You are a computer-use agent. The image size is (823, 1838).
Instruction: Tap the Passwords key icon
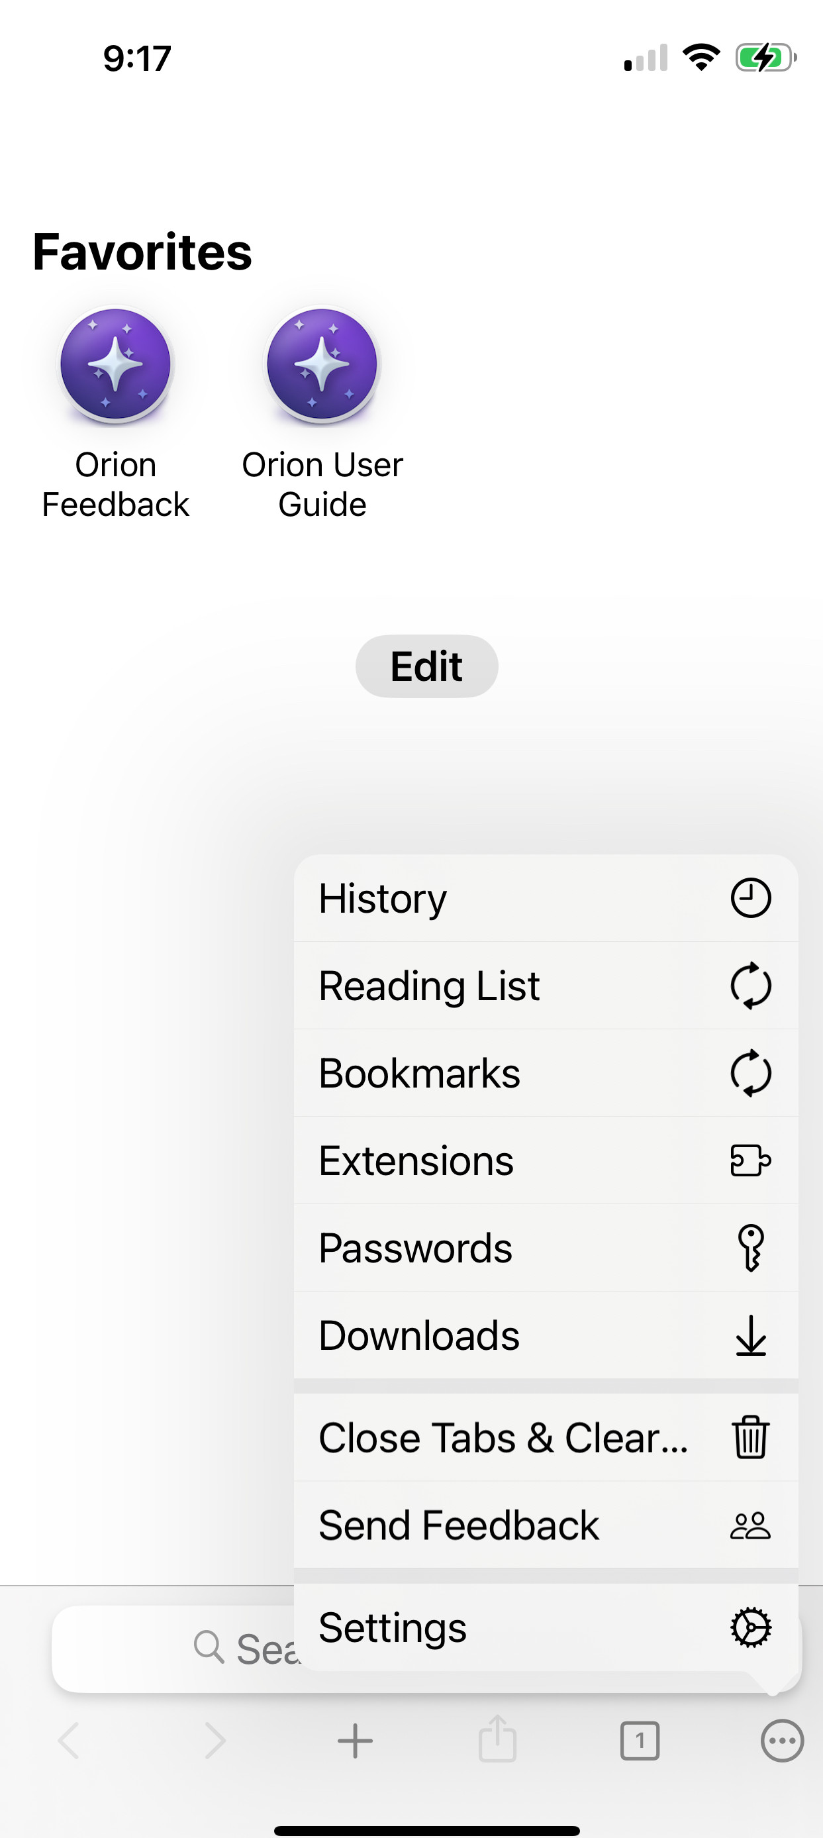click(x=750, y=1248)
